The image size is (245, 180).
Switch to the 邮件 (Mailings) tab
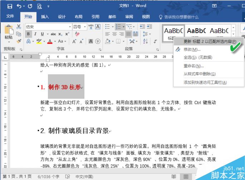coord(112,16)
